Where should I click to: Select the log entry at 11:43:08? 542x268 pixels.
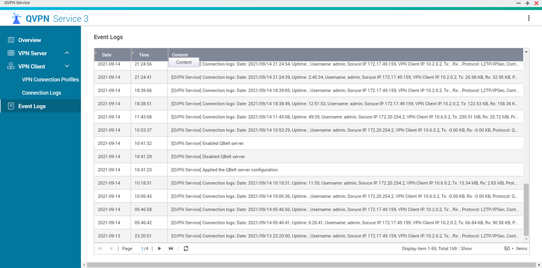point(308,117)
